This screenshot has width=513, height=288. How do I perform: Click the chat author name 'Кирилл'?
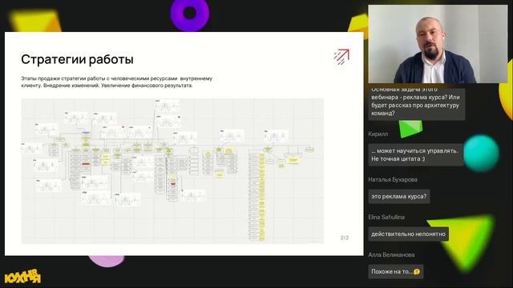(x=378, y=134)
